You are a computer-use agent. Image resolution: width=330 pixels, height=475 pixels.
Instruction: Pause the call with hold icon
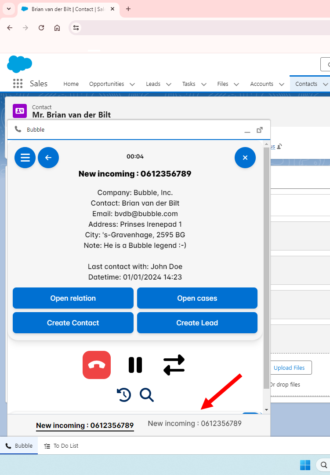pos(135,365)
